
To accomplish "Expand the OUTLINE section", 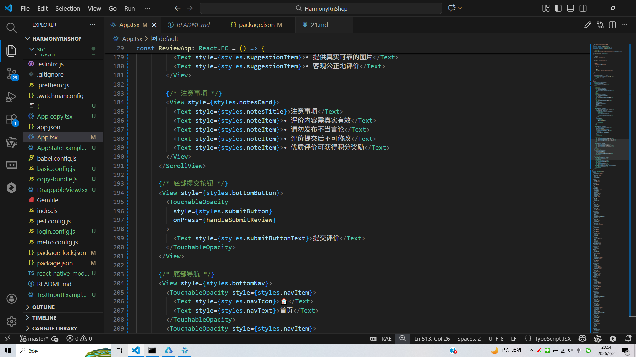I will pyautogui.click(x=43, y=307).
